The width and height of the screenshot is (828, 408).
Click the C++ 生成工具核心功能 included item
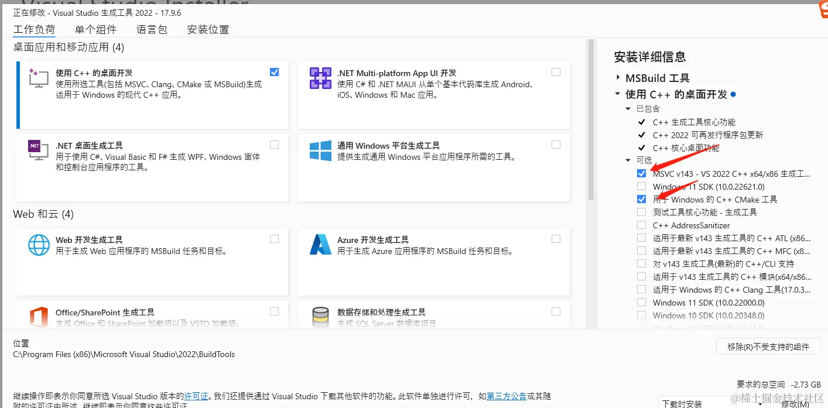point(694,122)
